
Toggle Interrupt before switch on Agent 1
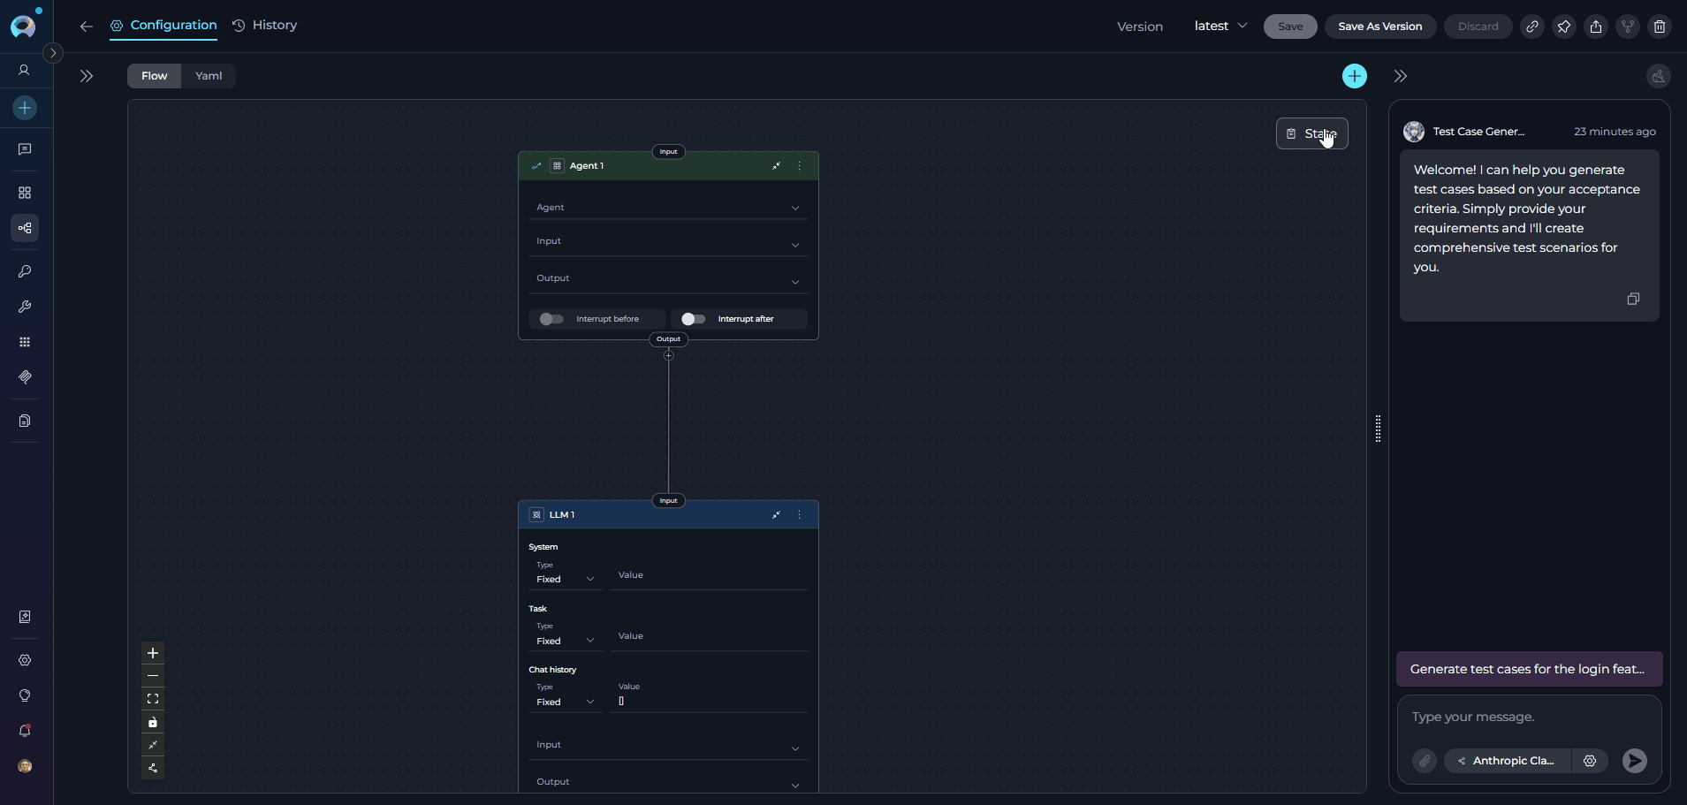pos(551,319)
